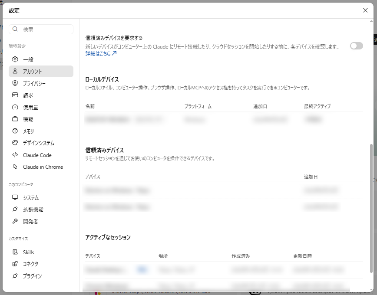
Task: Click the wrench icon beside 開発者
Action: [15, 221]
